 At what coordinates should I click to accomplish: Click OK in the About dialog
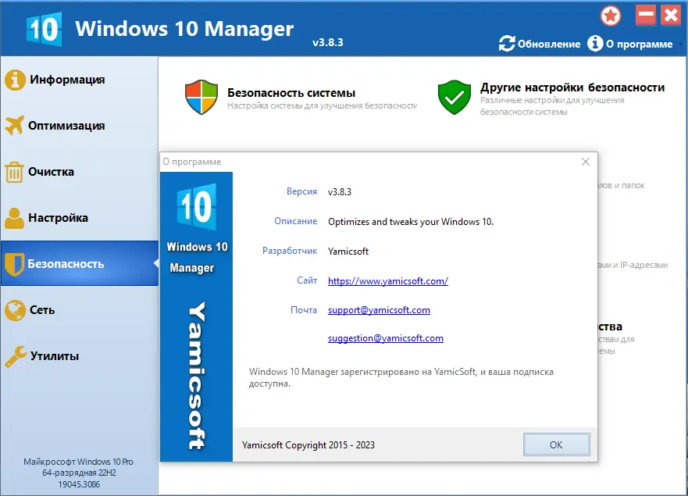pyautogui.click(x=556, y=444)
